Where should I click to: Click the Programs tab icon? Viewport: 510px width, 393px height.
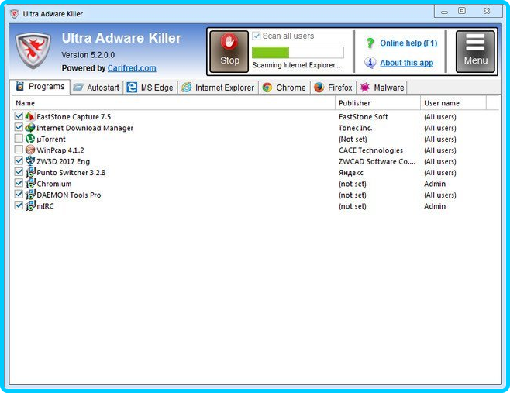[20, 86]
